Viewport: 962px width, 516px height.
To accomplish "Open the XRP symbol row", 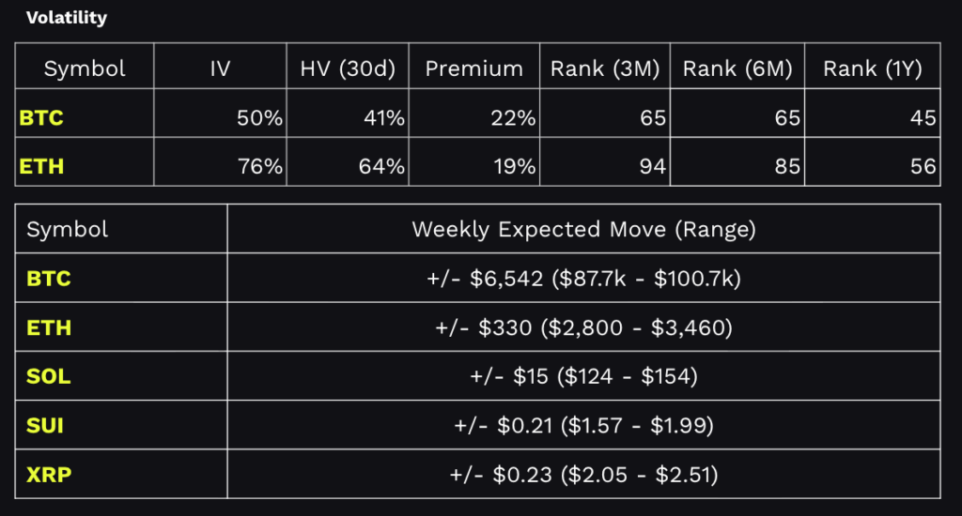I will tap(48, 474).
